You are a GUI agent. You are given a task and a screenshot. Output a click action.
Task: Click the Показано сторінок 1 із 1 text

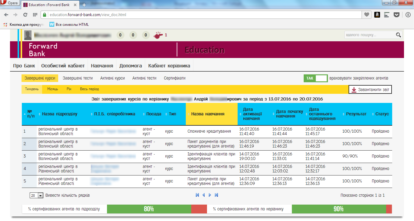362,195
